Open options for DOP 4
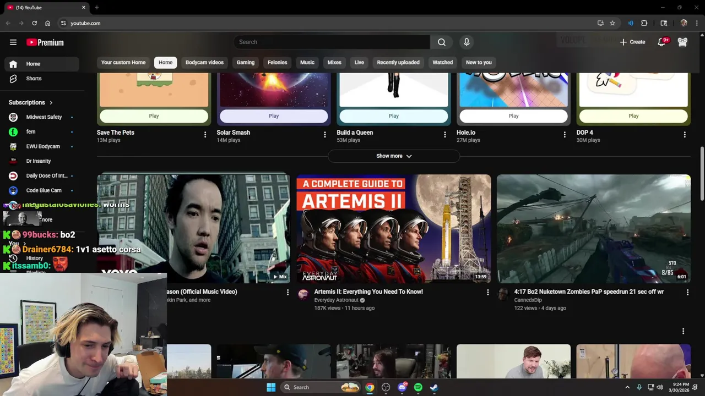The height and width of the screenshot is (396, 705). coord(685,135)
